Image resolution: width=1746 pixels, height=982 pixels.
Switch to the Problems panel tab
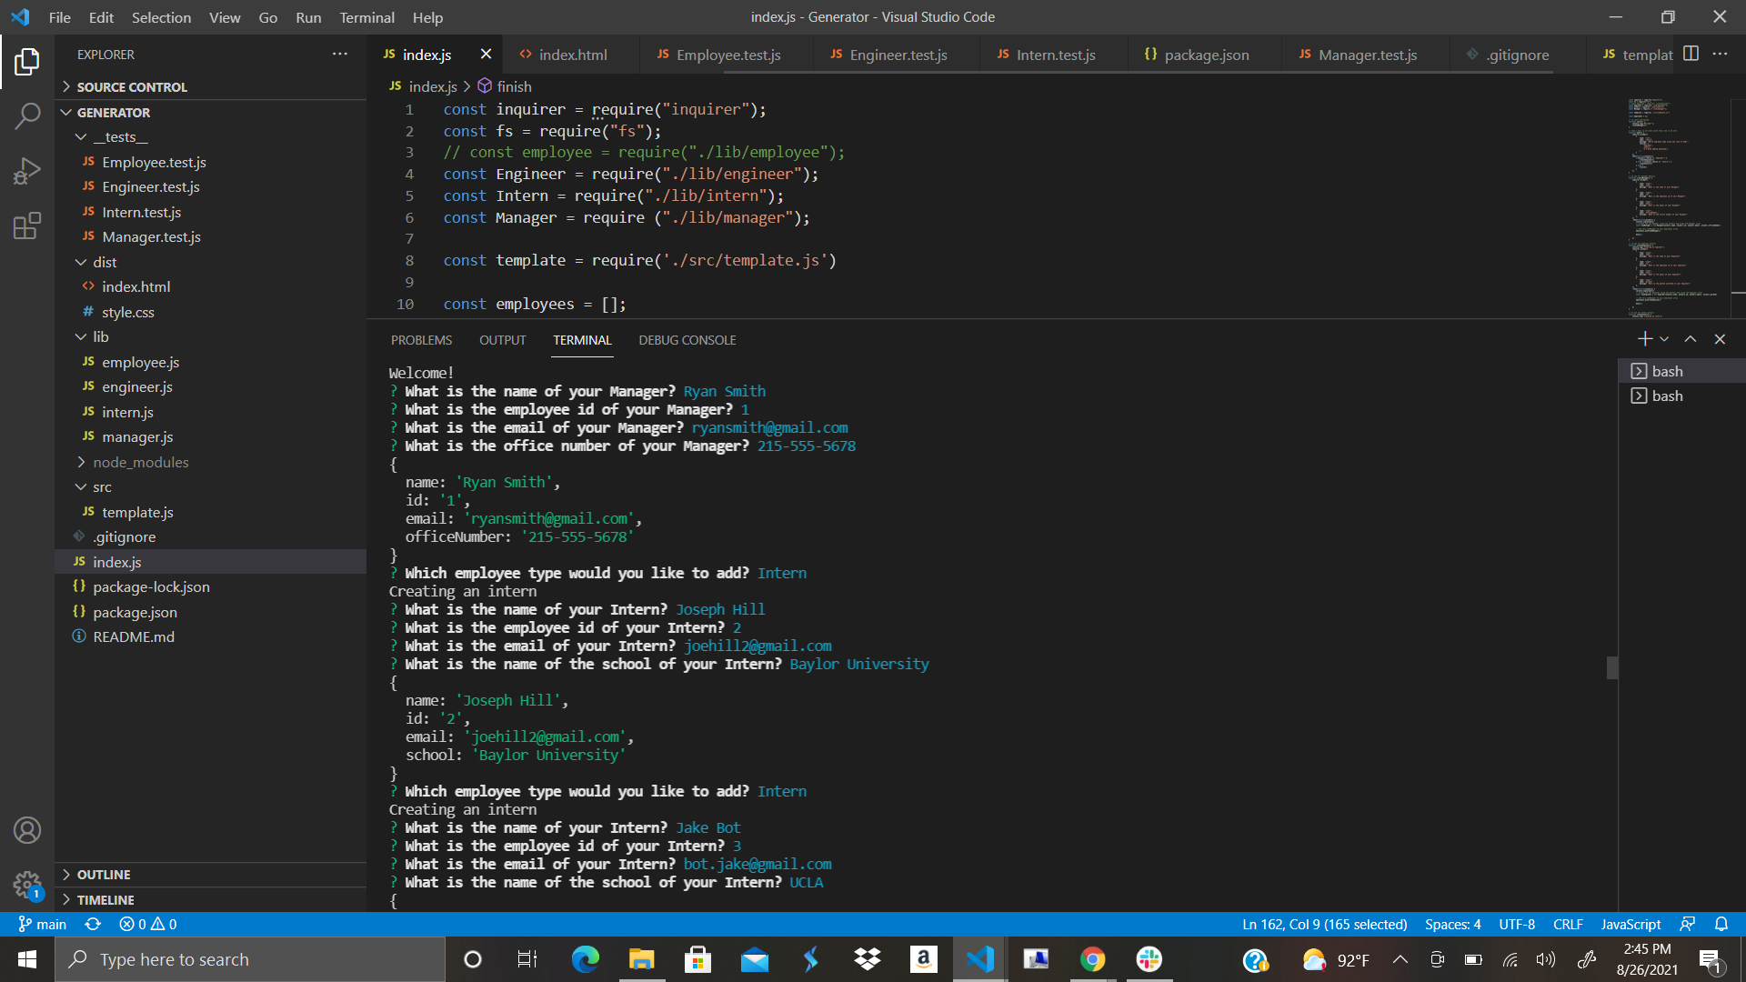421,340
